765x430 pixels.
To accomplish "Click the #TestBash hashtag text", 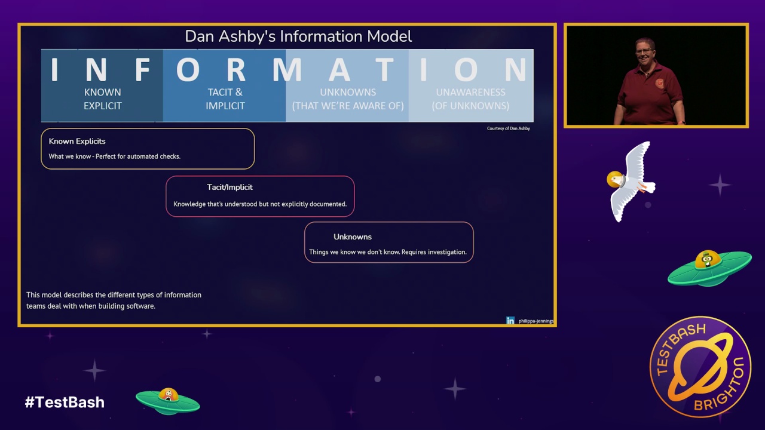I will point(65,402).
